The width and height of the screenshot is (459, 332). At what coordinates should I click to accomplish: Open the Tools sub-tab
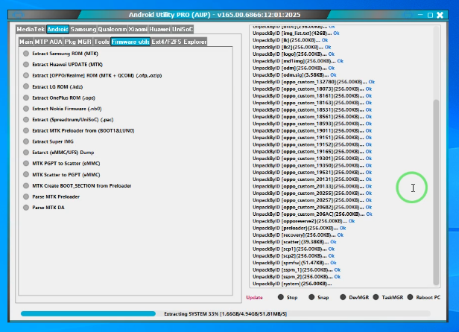click(101, 42)
